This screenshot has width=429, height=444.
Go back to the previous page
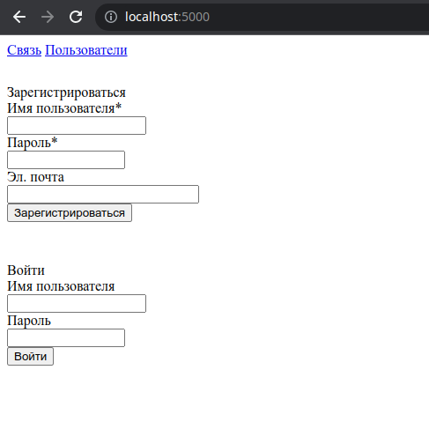click(x=19, y=17)
